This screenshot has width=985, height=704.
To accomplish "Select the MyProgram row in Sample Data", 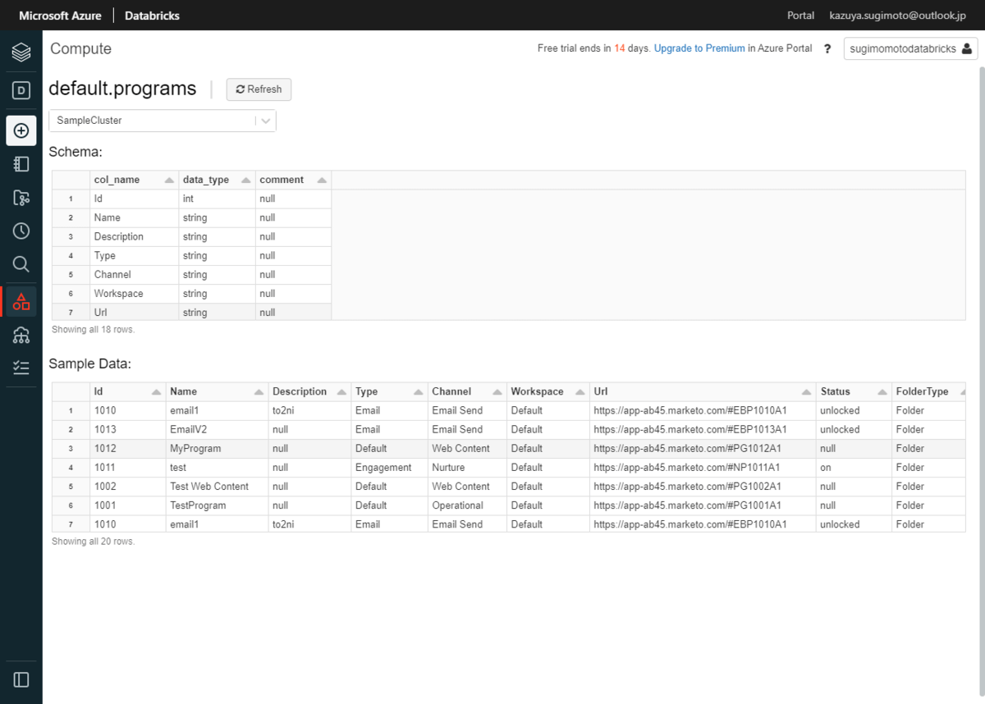I will pyautogui.click(x=195, y=449).
